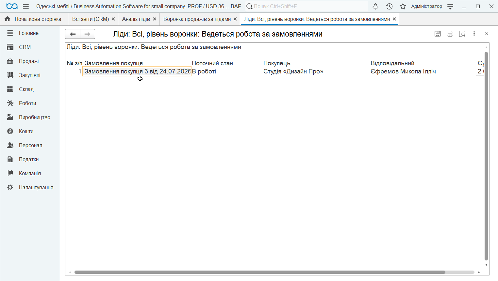Navigate forward with the right arrow button
This screenshot has width=498, height=281.
tap(87, 34)
